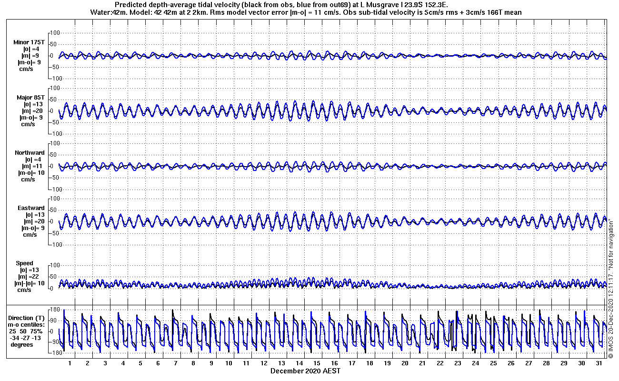Click the 'Speed' panel label

(x=24, y=263)
